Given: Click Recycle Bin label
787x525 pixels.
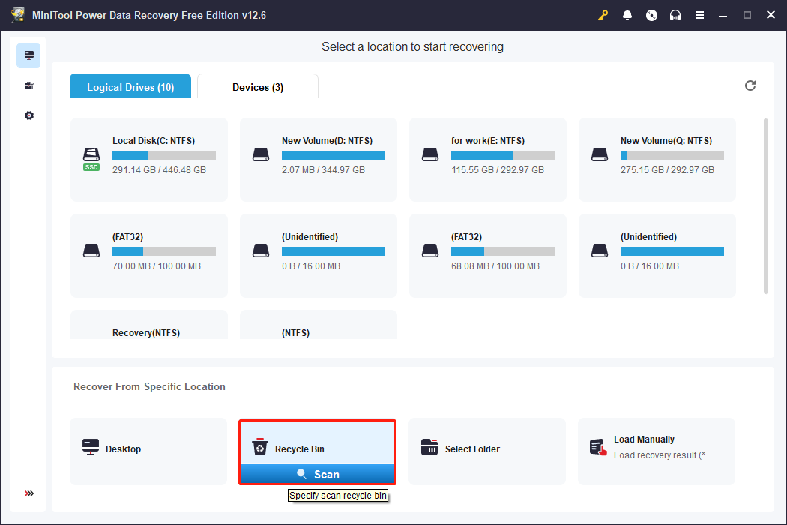Looking at the screenshot, I should (300, 449).
